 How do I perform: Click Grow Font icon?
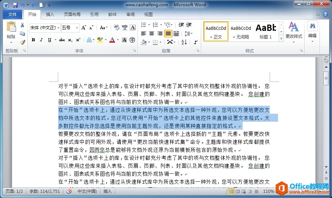(x=84, y=27)
